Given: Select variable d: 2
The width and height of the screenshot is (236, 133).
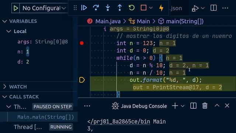Looking at the screenshot, I should coord(23,62).
